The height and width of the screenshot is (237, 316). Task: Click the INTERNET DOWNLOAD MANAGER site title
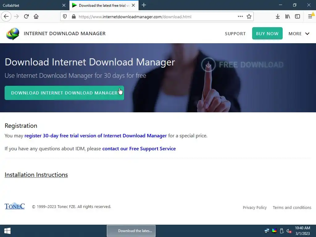point(65,33)
